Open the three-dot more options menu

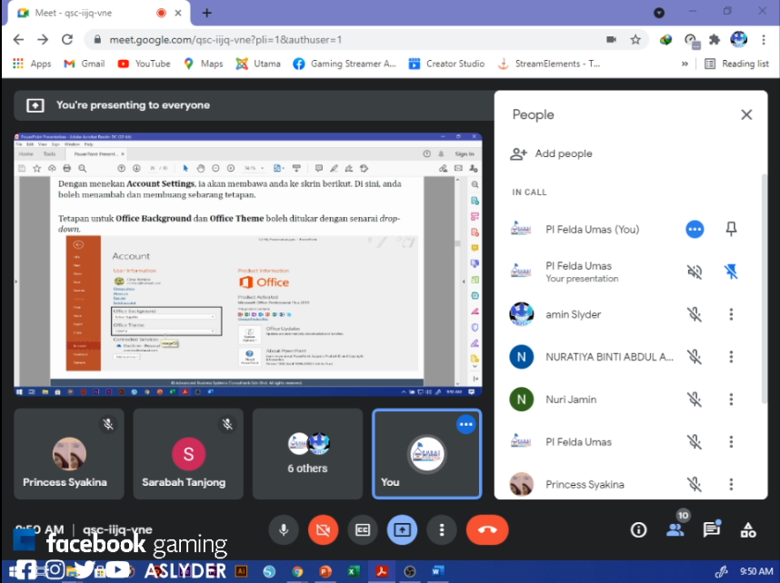point(442,529)
